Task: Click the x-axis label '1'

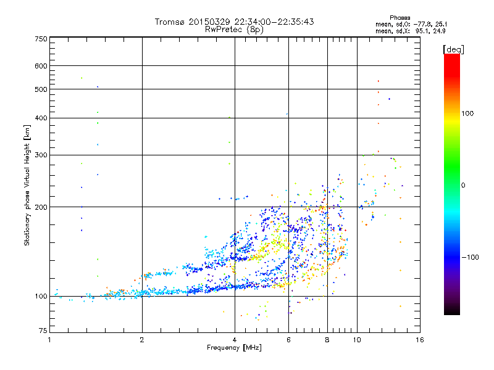Action: point(49,340)
